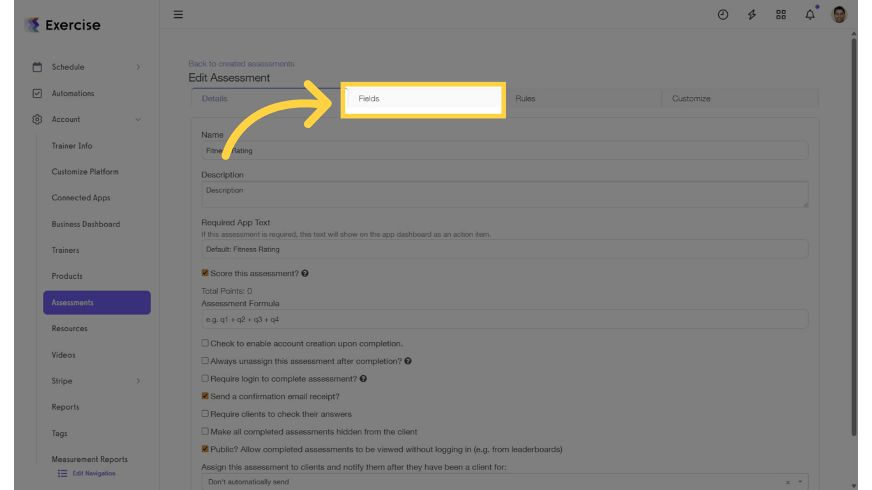
Task: Collapse the Account sidebar section
Action: point(139,119)
